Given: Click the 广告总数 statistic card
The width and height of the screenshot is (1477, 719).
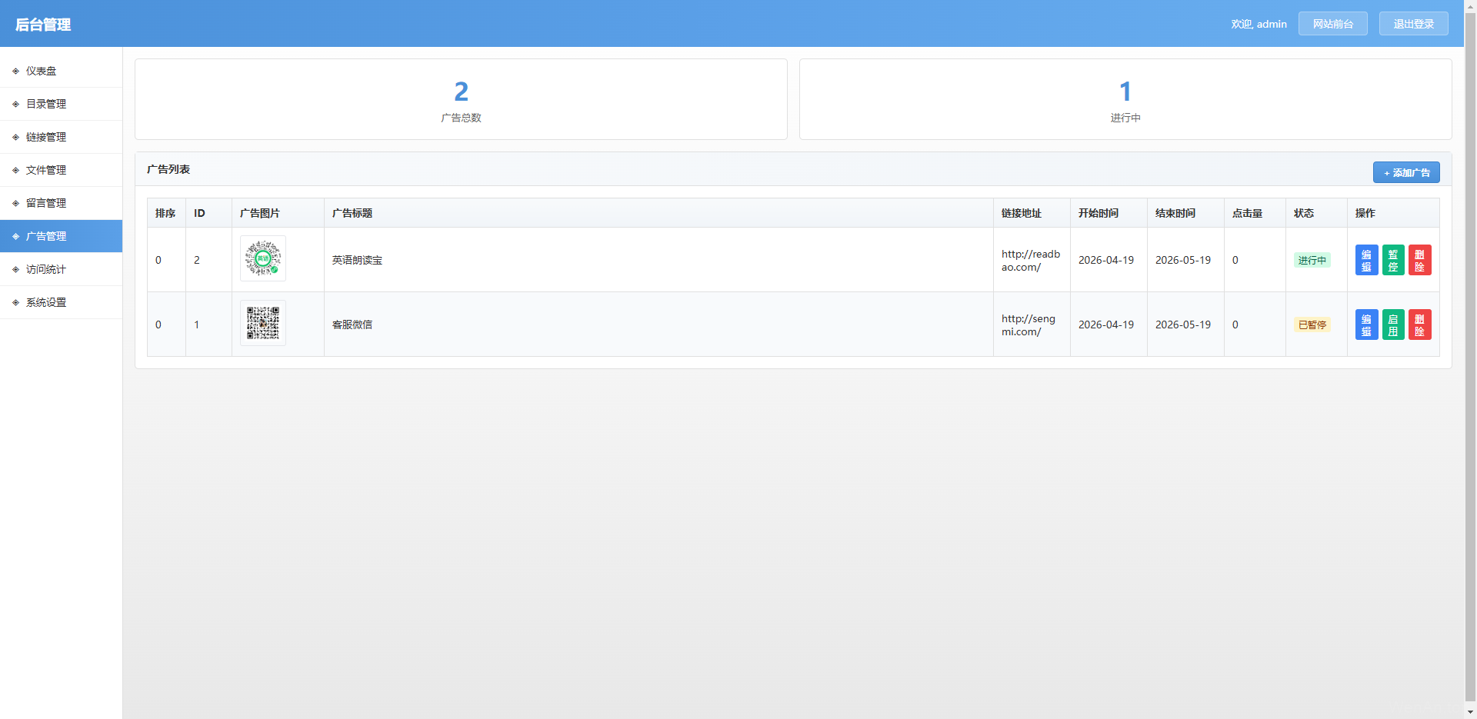Looking at the screenshot, I should (x=461, y=99).
